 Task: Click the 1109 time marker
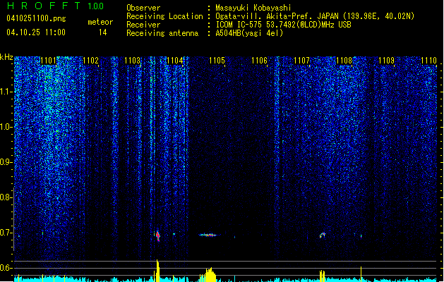(386, 61)
